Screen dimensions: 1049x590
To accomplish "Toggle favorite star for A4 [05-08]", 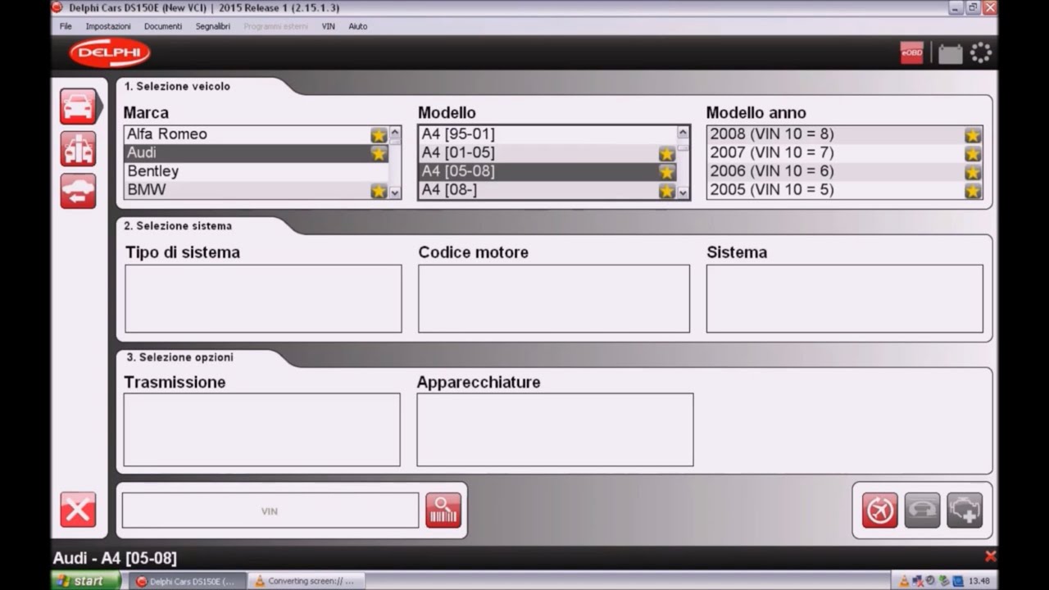I will coord(667,172).
